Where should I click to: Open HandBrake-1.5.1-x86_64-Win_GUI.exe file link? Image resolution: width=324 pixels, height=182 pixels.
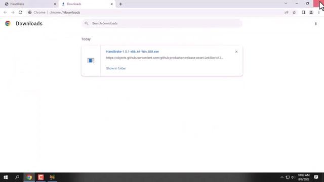(133, 52)
